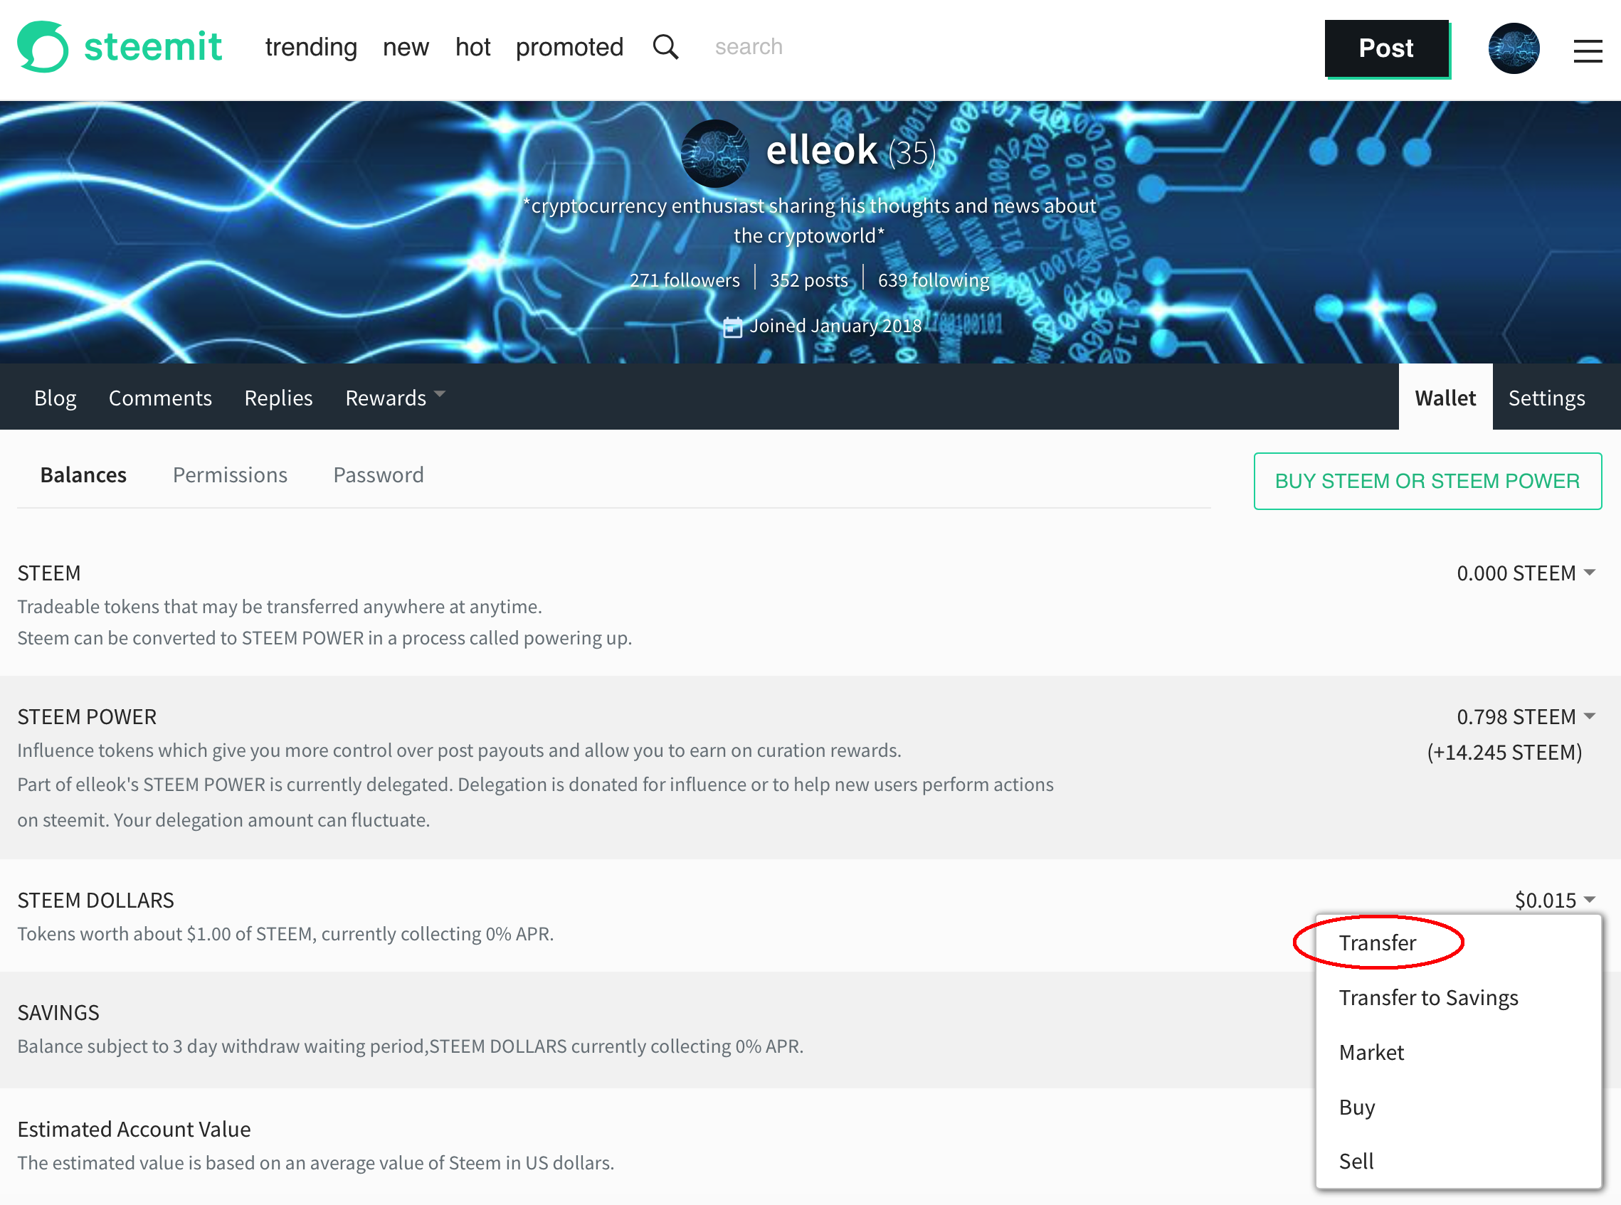The image size is (1621, 1205).
Task: Open the 271 followers list
Action: [685, 280]
